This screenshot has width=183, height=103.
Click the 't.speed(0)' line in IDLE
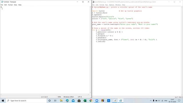(x=97, y=15)
